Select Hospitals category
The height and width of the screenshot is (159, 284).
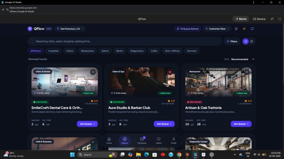tap(54, 51)
